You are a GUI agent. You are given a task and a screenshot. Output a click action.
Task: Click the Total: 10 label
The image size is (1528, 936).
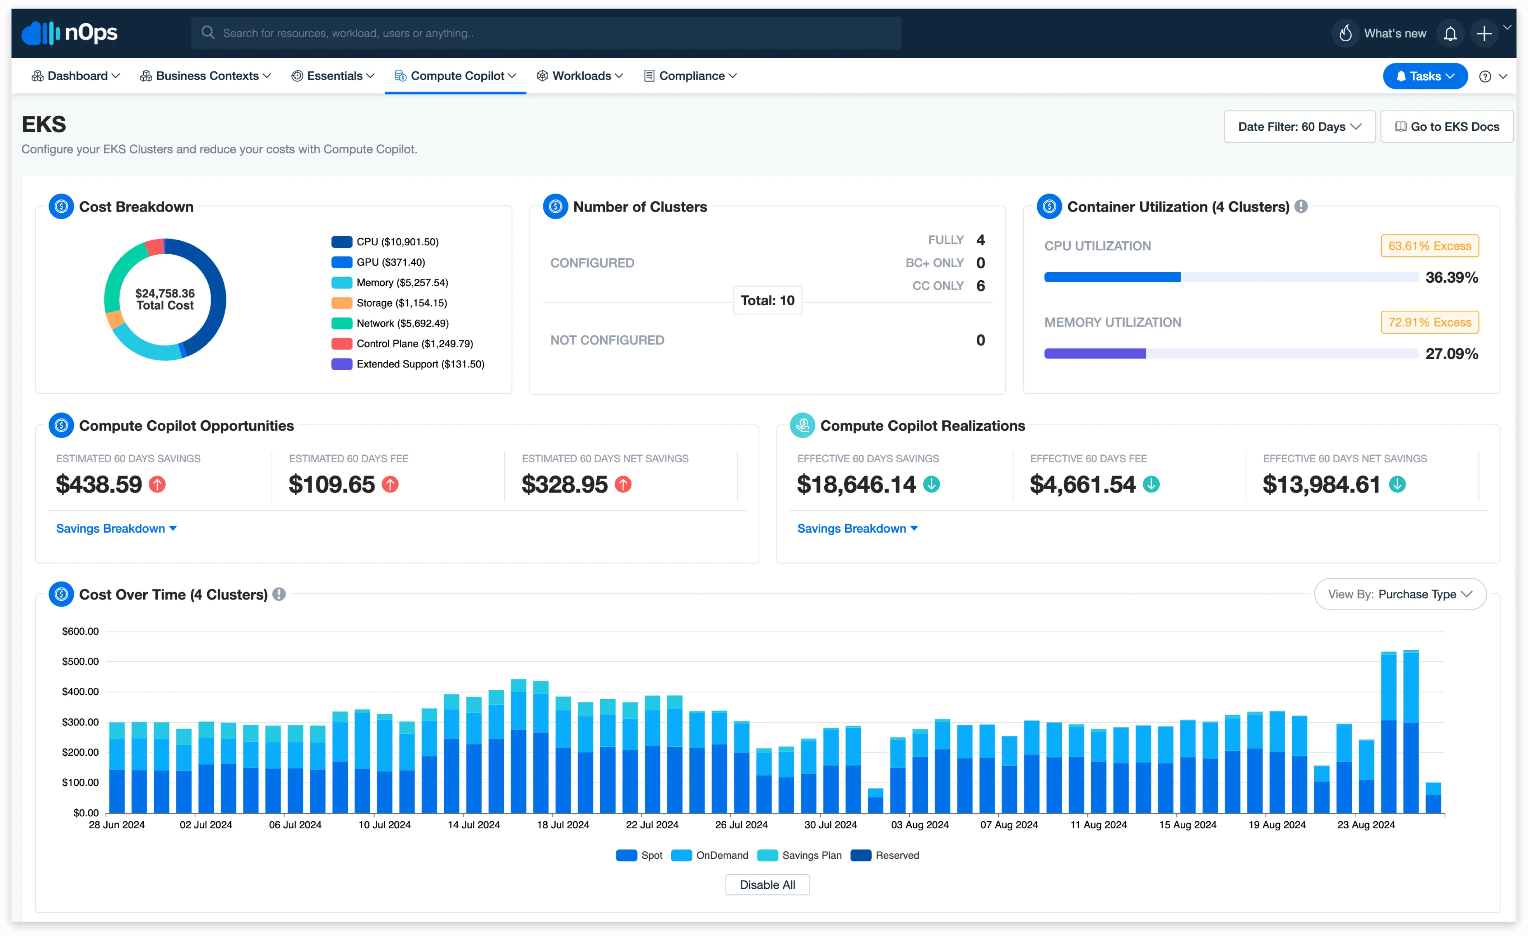(767, 301)
